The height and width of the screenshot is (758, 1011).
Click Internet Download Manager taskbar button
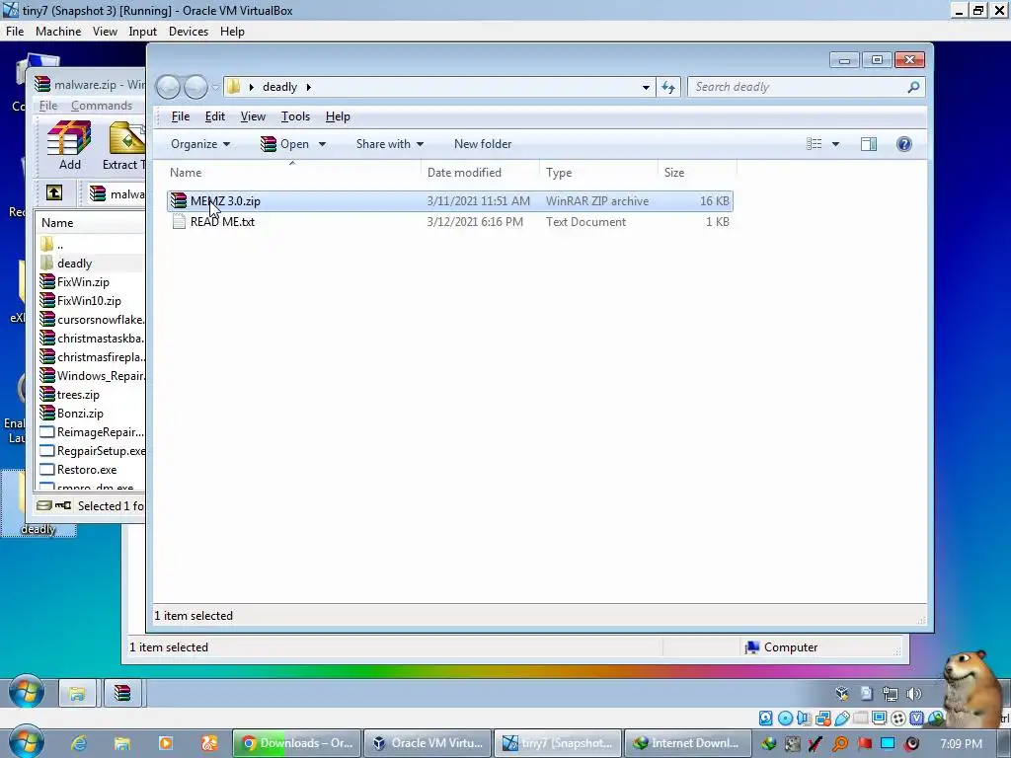[687, 743]
